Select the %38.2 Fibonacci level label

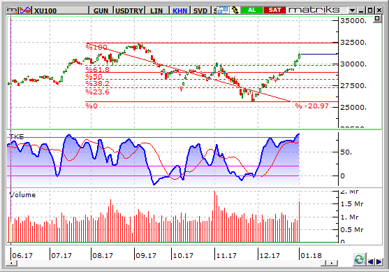tap(97, 83)
